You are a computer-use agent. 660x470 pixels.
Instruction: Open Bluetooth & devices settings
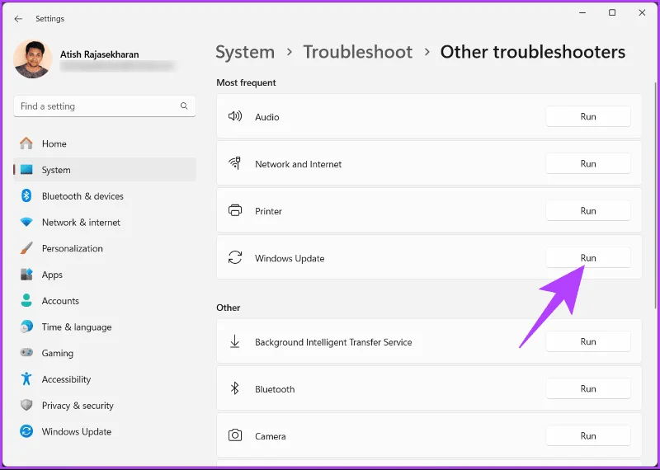[105, 195]
